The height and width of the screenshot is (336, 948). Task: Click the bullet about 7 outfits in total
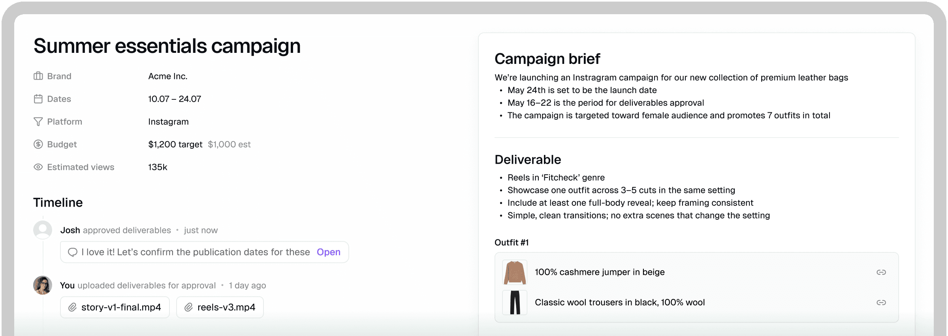click(x=669, y=116)
